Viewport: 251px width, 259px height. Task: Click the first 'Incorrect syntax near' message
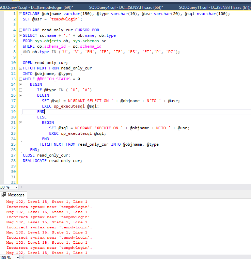click(49, 207)
